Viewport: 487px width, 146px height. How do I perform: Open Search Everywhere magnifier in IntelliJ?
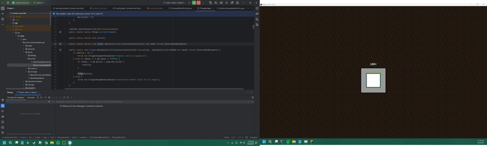tap(227, 3)
